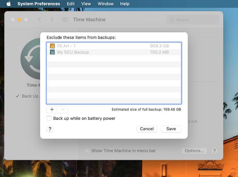
Task: Toggle Back Up Automatically checkbox
Action: pyautogui.click(x=18, y=96)
